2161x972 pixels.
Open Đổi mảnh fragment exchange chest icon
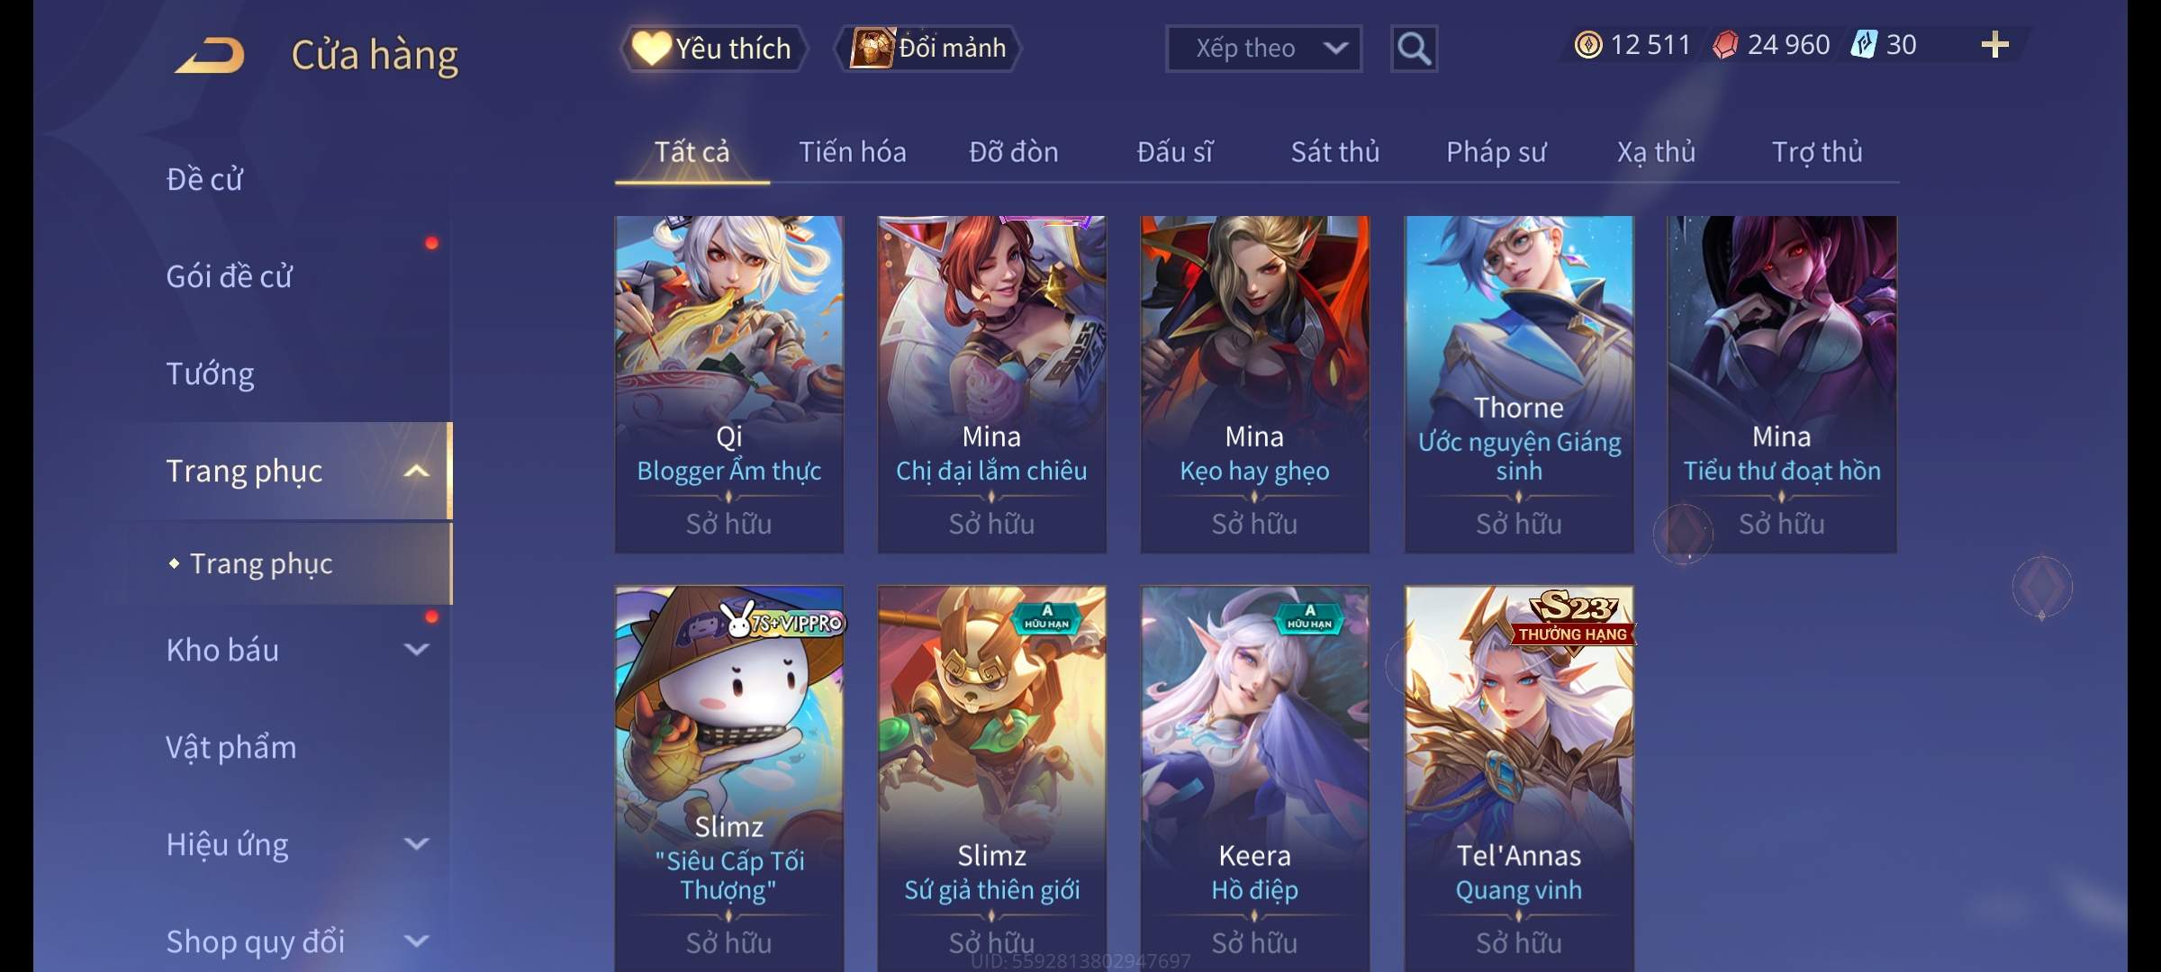(872, 48)
